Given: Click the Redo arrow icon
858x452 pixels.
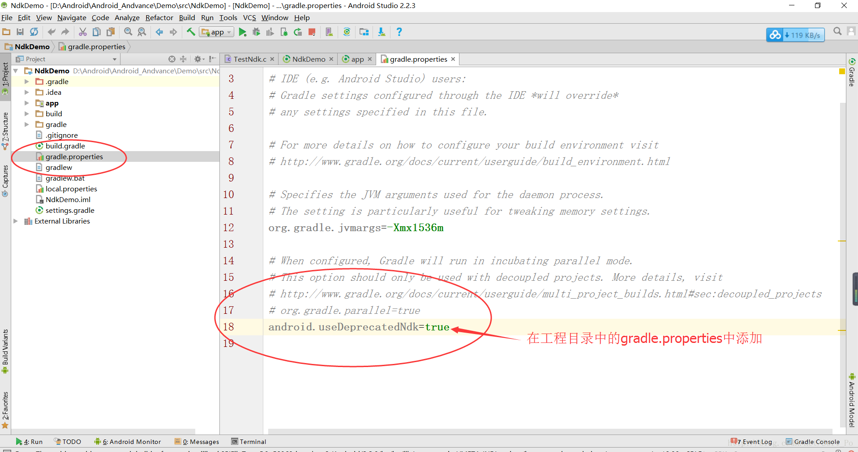Looking at the screenshot, I should [x=65, y=32].
